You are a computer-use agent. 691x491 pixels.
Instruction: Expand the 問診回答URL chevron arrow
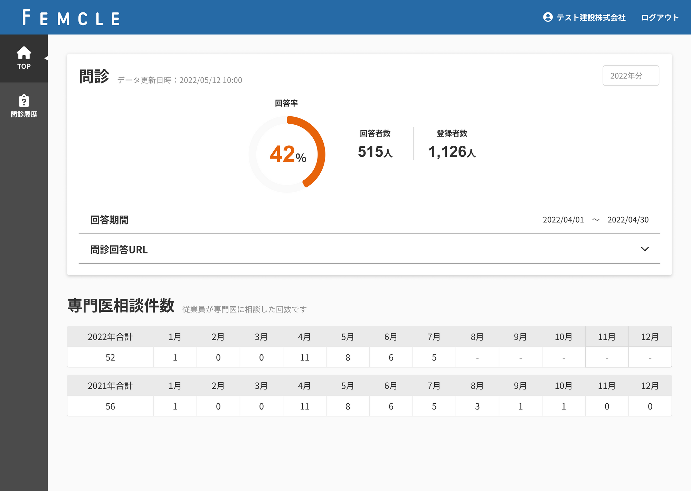point(645,249)
